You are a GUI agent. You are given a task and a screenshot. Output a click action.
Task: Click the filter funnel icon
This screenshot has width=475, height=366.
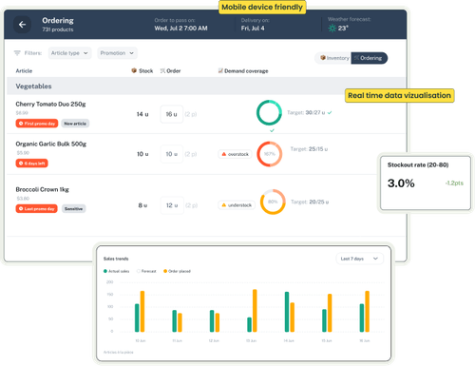point(17,53)
